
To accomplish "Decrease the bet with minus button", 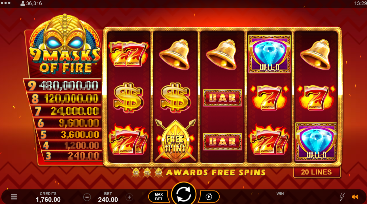I will pos(87,197).
